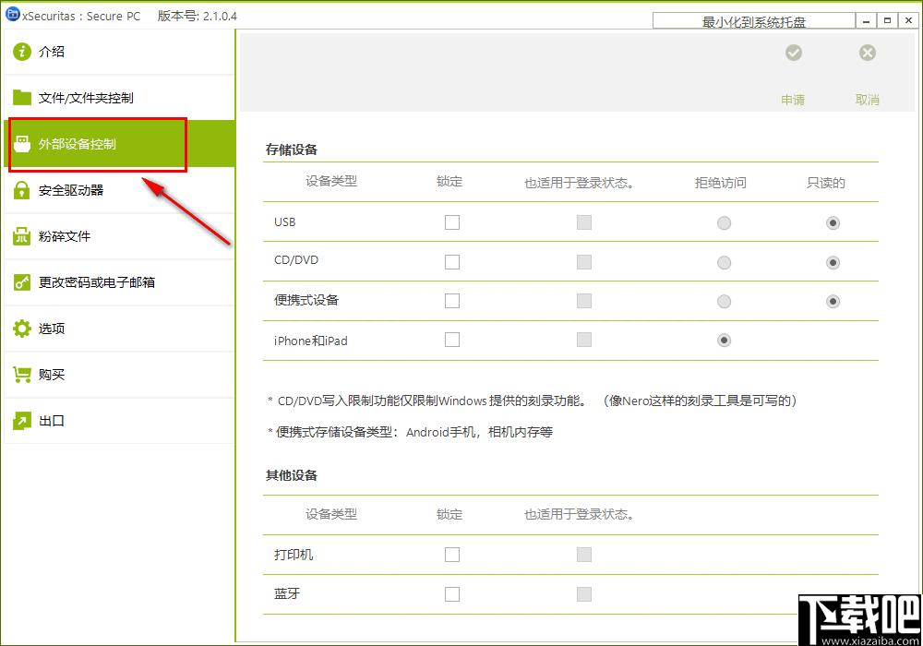This screenshot has width=923, height=646.
Task: Click the 拒绝访问 column header
Action: tap(721, 183)
